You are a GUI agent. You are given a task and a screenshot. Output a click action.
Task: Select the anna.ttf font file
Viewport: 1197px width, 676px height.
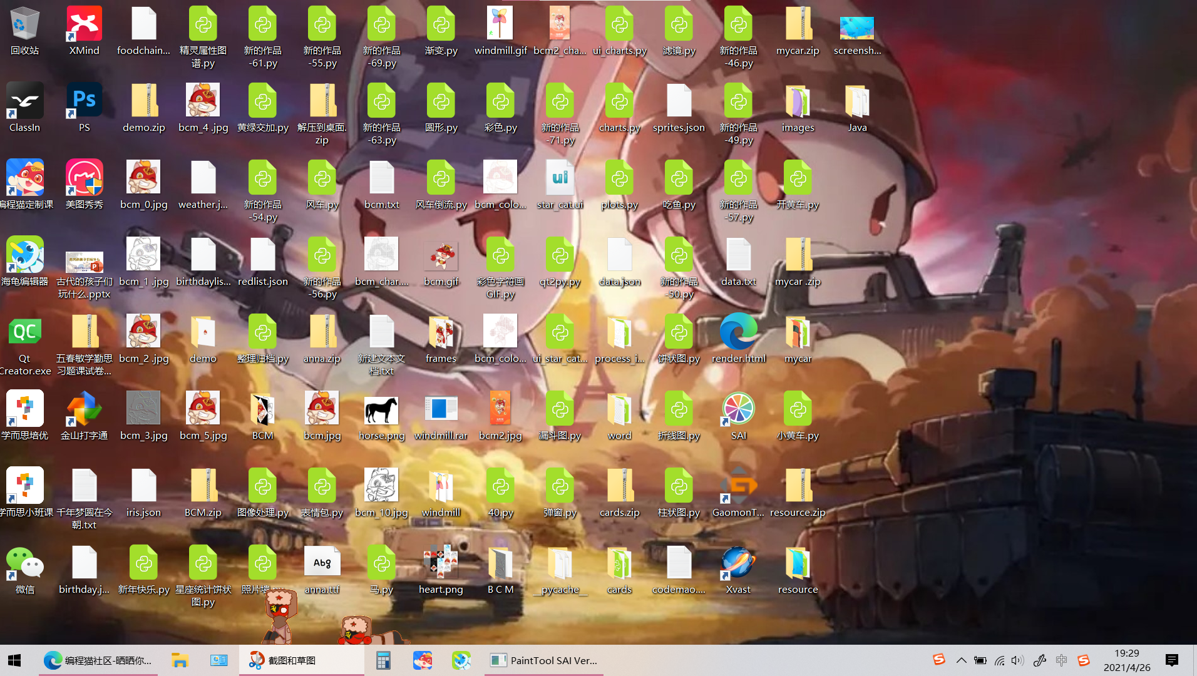322,569
